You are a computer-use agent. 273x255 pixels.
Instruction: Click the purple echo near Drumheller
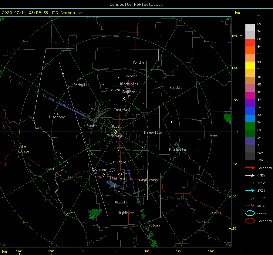click(177, 144)
